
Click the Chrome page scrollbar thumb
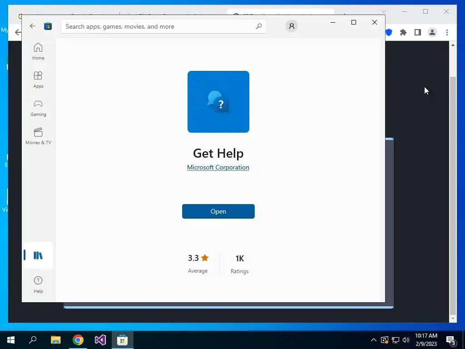coord(453,195)
